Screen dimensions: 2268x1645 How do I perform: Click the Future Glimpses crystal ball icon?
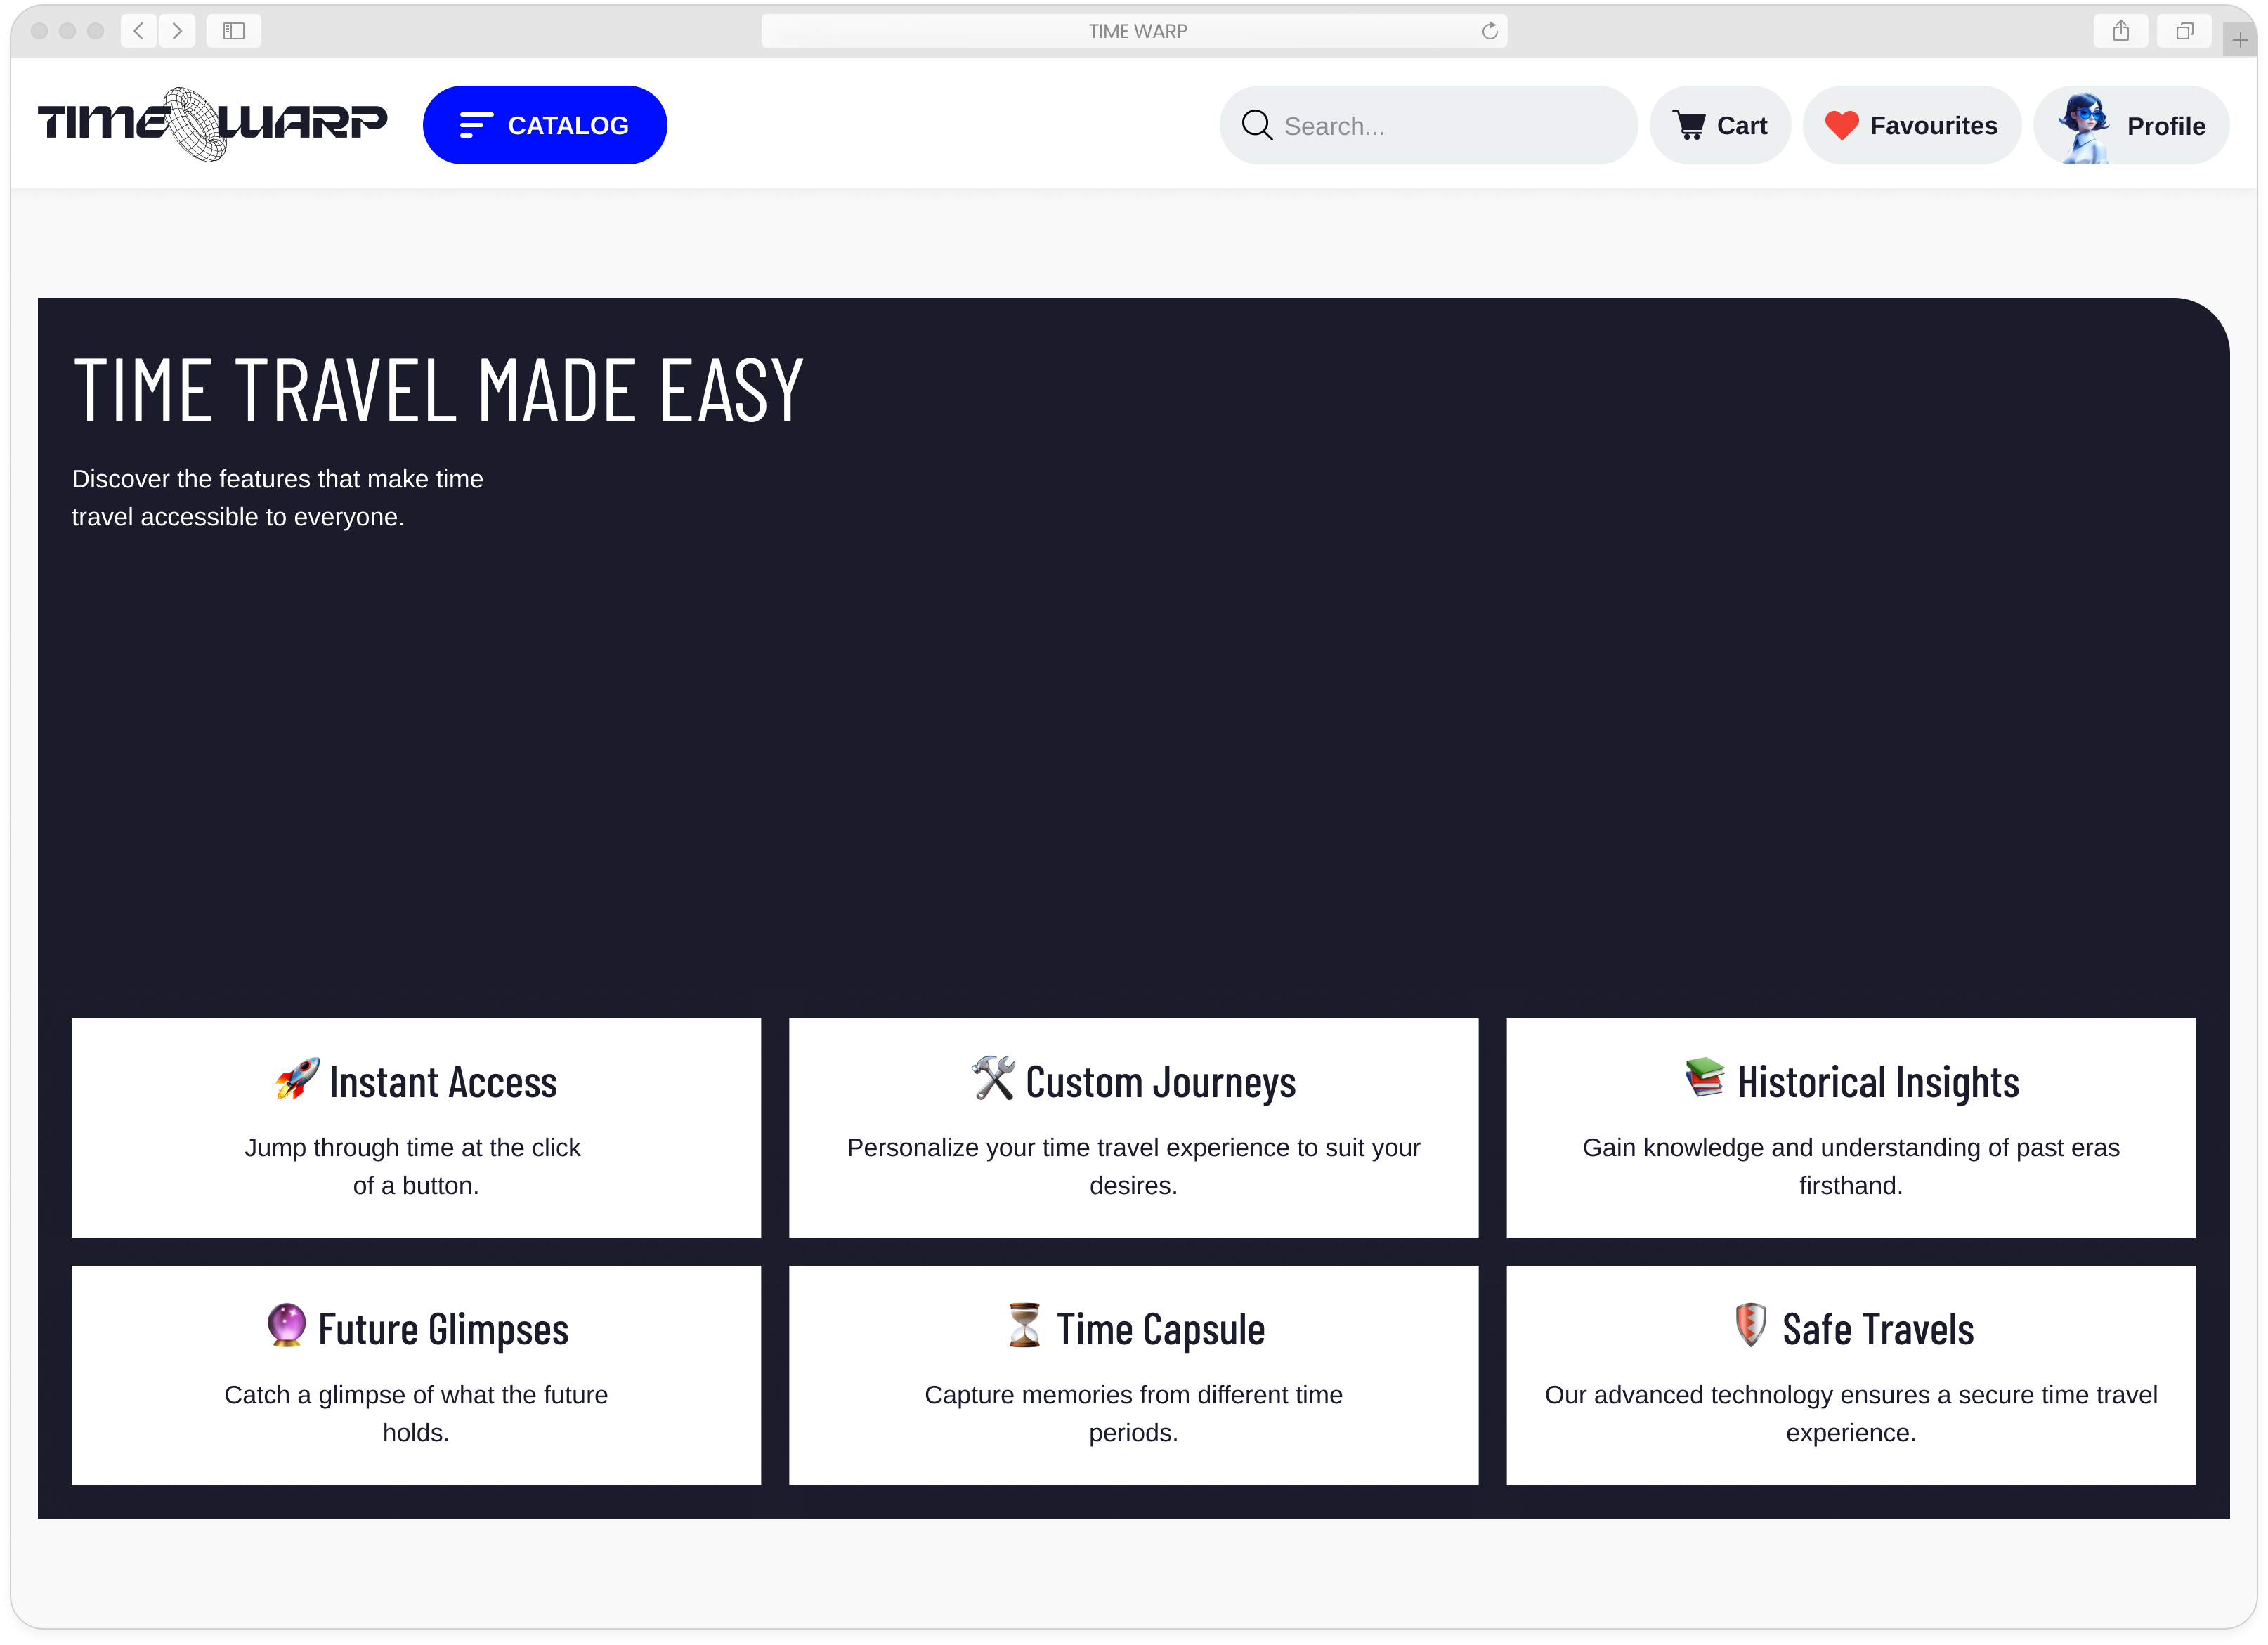(x=286, y=1325)
